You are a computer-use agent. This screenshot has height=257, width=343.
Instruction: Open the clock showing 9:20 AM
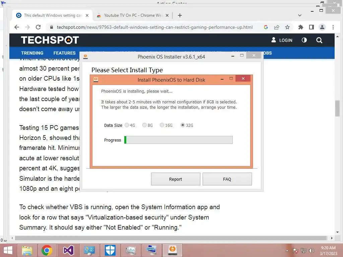point(328,251)
